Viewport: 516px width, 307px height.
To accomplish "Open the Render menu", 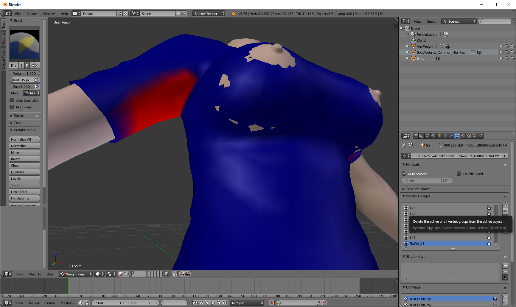I will point(32,13).
